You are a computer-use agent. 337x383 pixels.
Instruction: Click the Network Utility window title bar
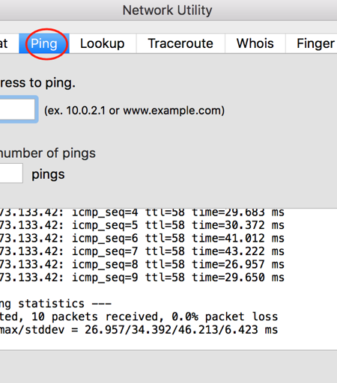[x=167, y=10]
